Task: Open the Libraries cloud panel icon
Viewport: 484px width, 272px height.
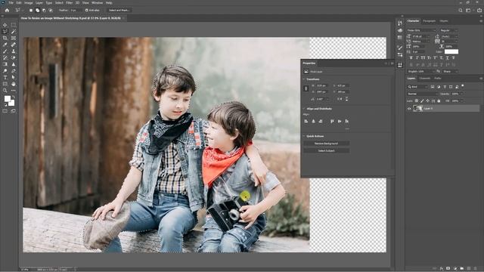Action: 400,30
